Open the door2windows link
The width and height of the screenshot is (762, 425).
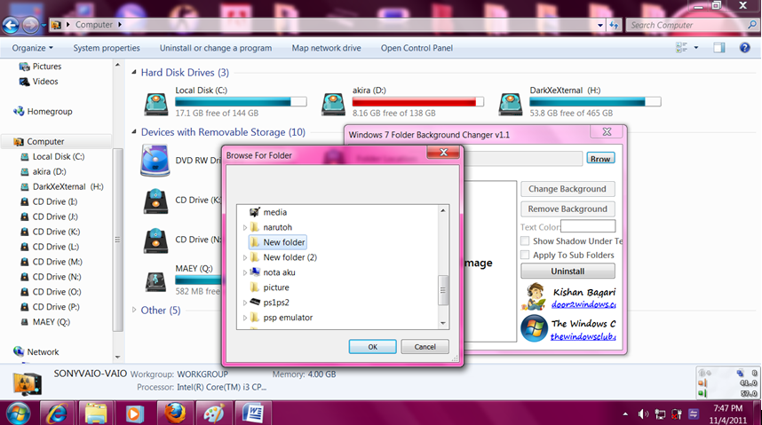point(583,304)
